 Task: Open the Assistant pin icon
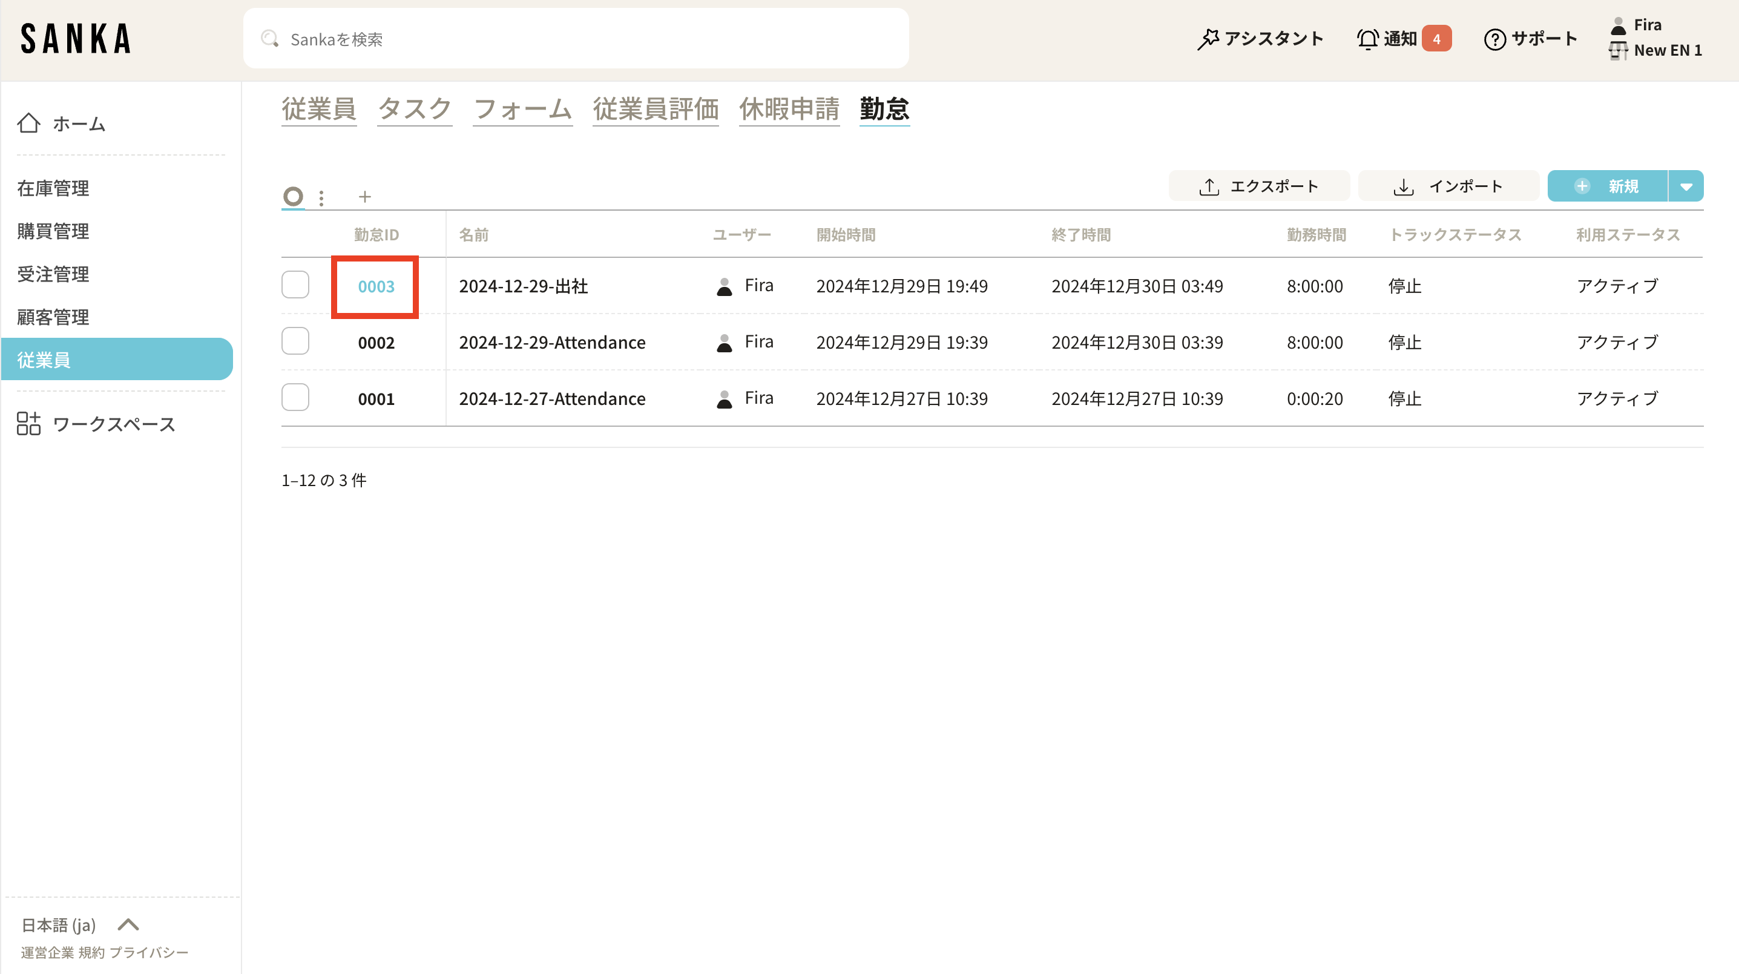tap(1208, 39)
